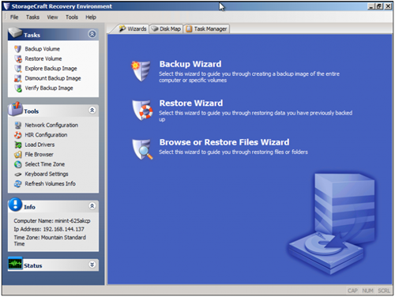The image size is (395, 297).
Task: Click the Verify Backup Image icon
Action: click(x=18, y=88)
